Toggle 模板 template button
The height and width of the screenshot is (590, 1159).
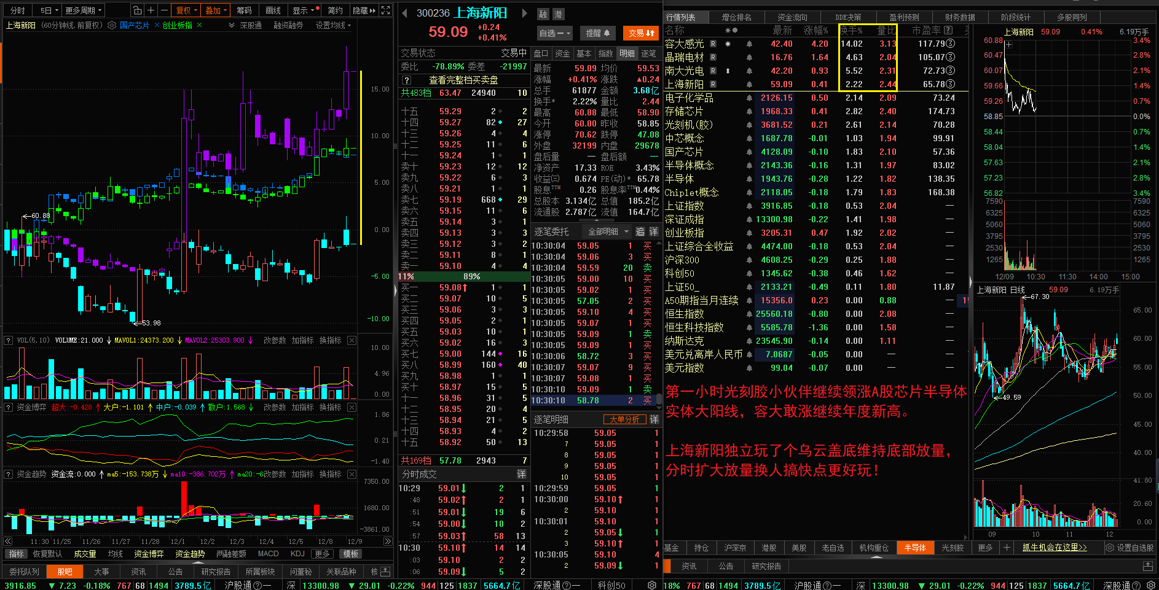pyautogui.click(x=351, y=554)
